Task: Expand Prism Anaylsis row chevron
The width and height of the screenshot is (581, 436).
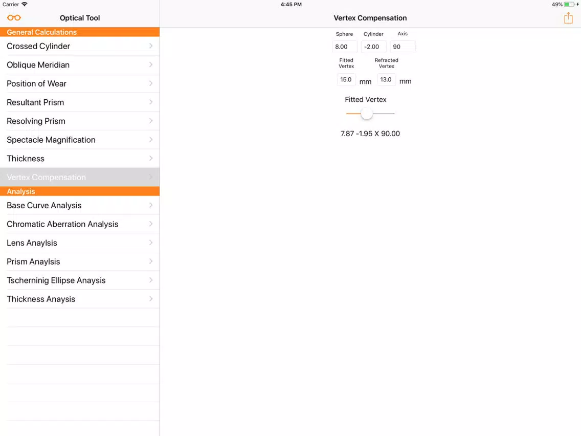Action: coord(151,261)
